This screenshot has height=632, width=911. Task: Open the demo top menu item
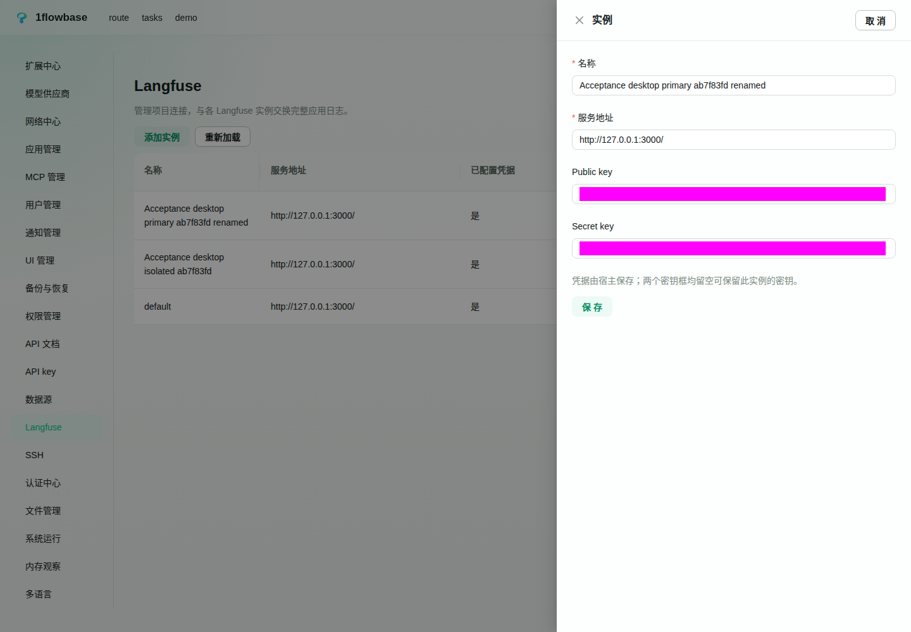click(186, 18)
